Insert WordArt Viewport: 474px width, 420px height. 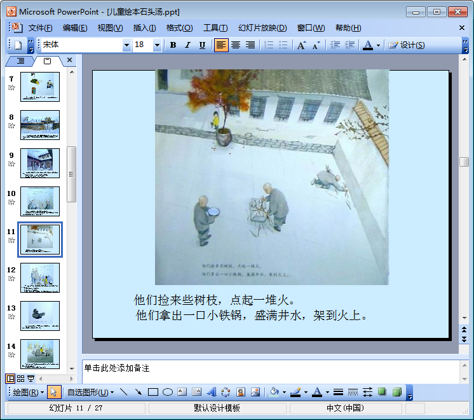pyautogui.click(x=212, y=392)
